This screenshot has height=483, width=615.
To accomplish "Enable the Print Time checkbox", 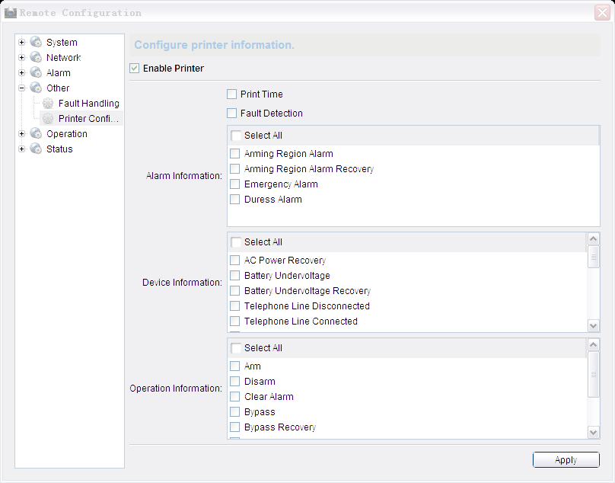I will [232, 94].
